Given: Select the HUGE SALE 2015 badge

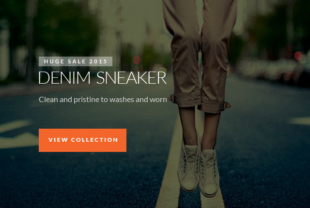Looking at the screenshot, I should pos(76,61).
